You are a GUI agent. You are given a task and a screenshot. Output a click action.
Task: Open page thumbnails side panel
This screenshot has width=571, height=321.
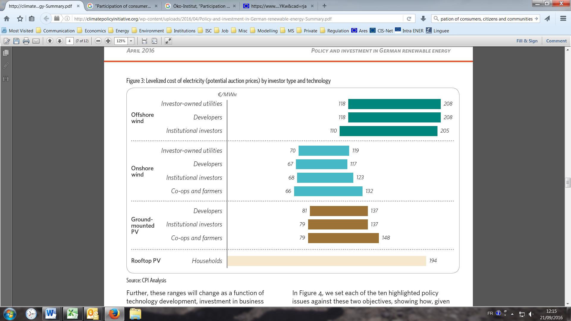tap(6, 53)
